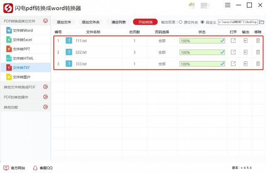Click the output path input field
The image size is (266, 173).
238,22
